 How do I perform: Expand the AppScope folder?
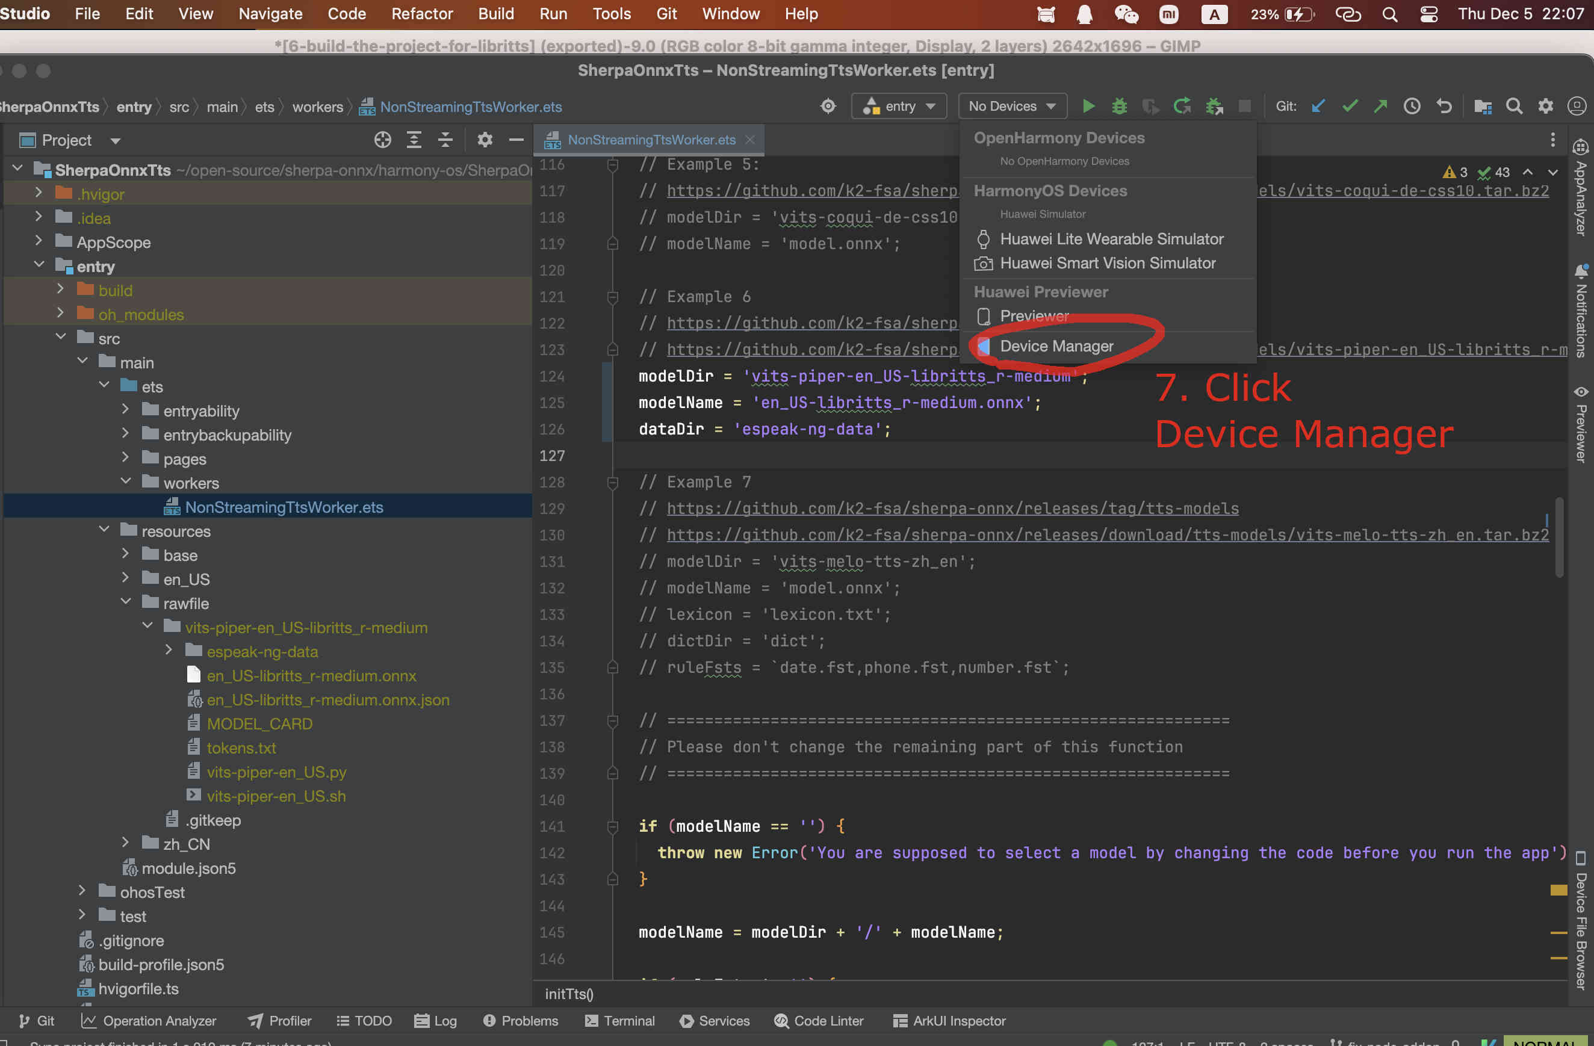click(x=39, y=240)
